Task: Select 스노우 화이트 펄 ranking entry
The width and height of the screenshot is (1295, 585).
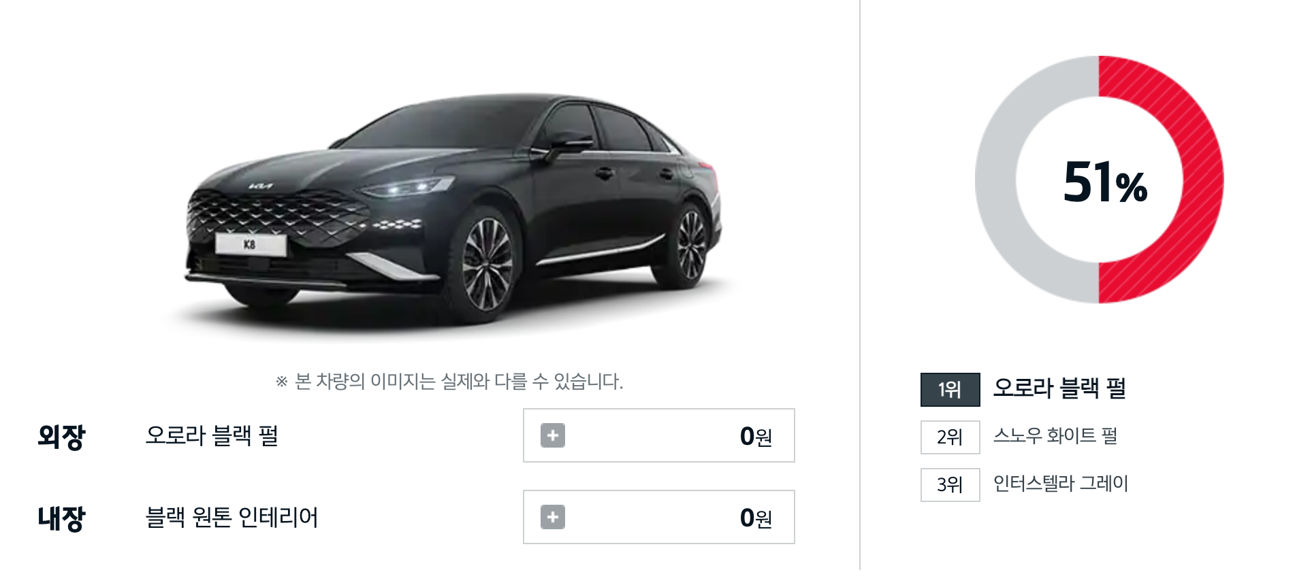Action: (x=1055, y=435)
